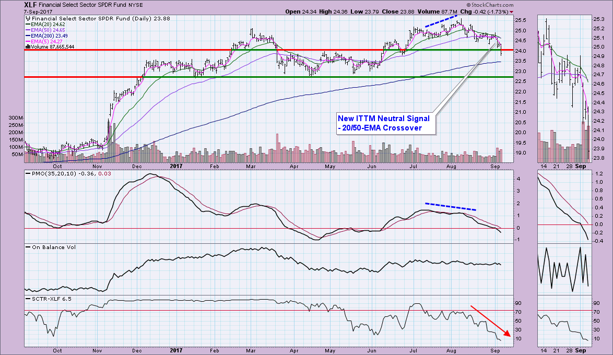Click the chart date '7-Sep-2017'
The height and width of the screenshot is (355, 613).
[38, 12]
